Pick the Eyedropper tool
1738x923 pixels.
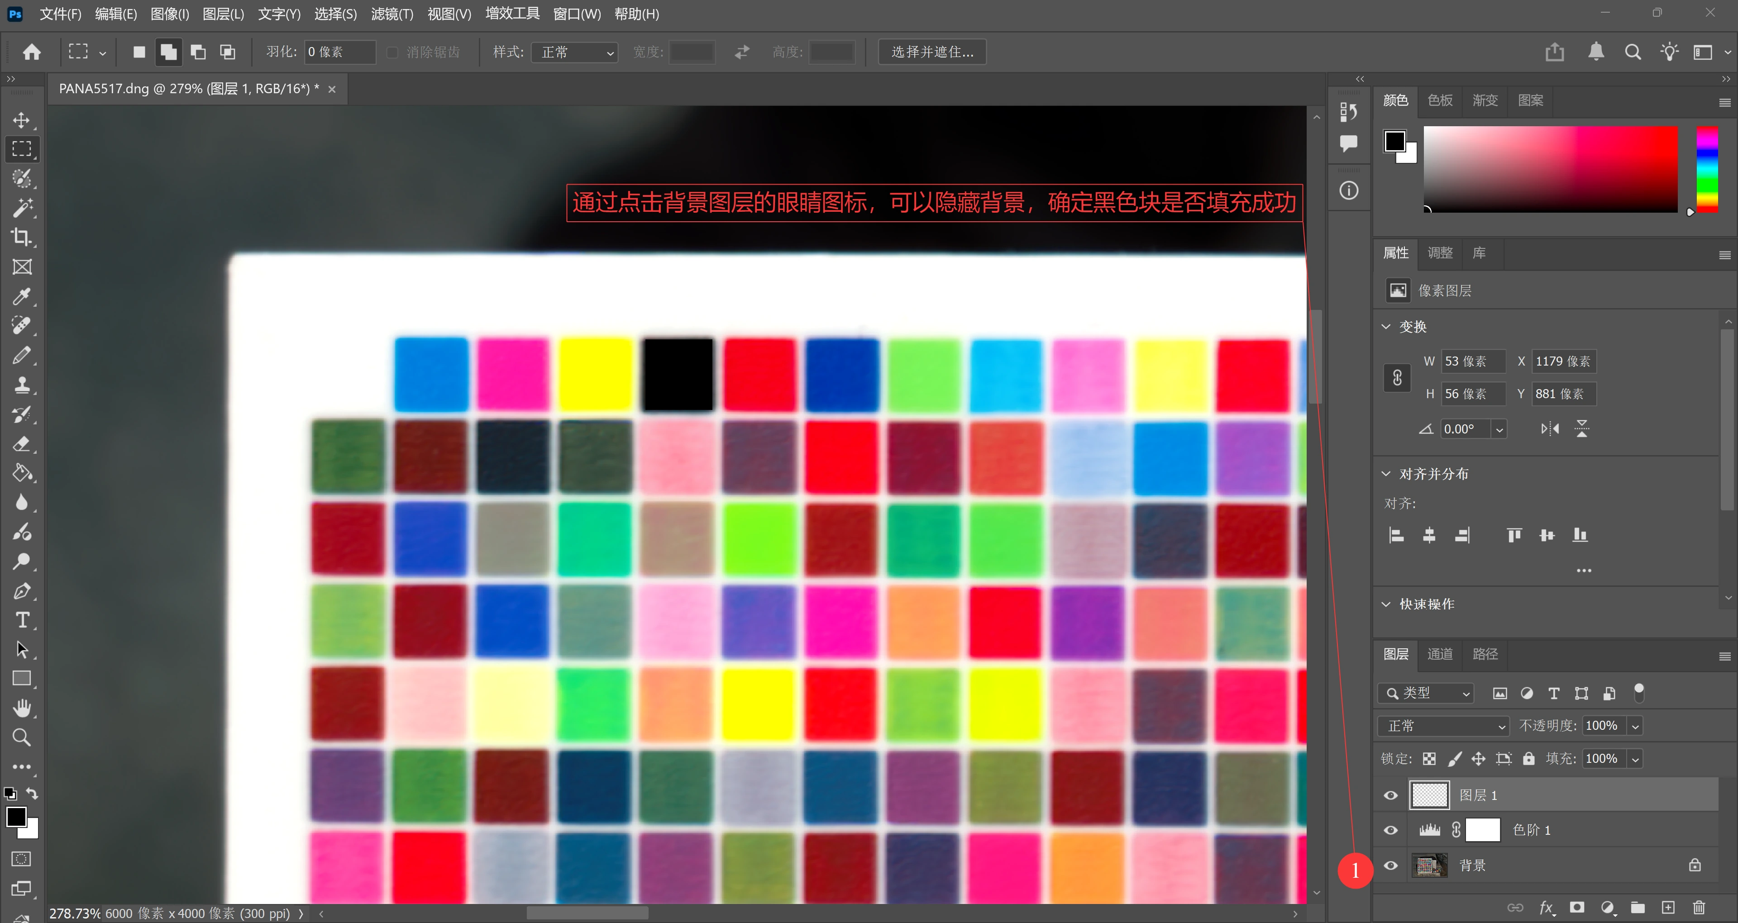click(22, 296)
